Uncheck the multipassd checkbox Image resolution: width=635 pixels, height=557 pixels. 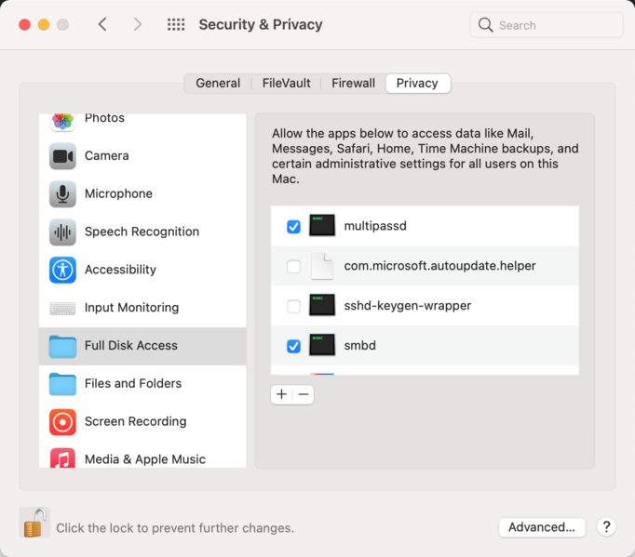pyautogui.click(x=294, y=227)
